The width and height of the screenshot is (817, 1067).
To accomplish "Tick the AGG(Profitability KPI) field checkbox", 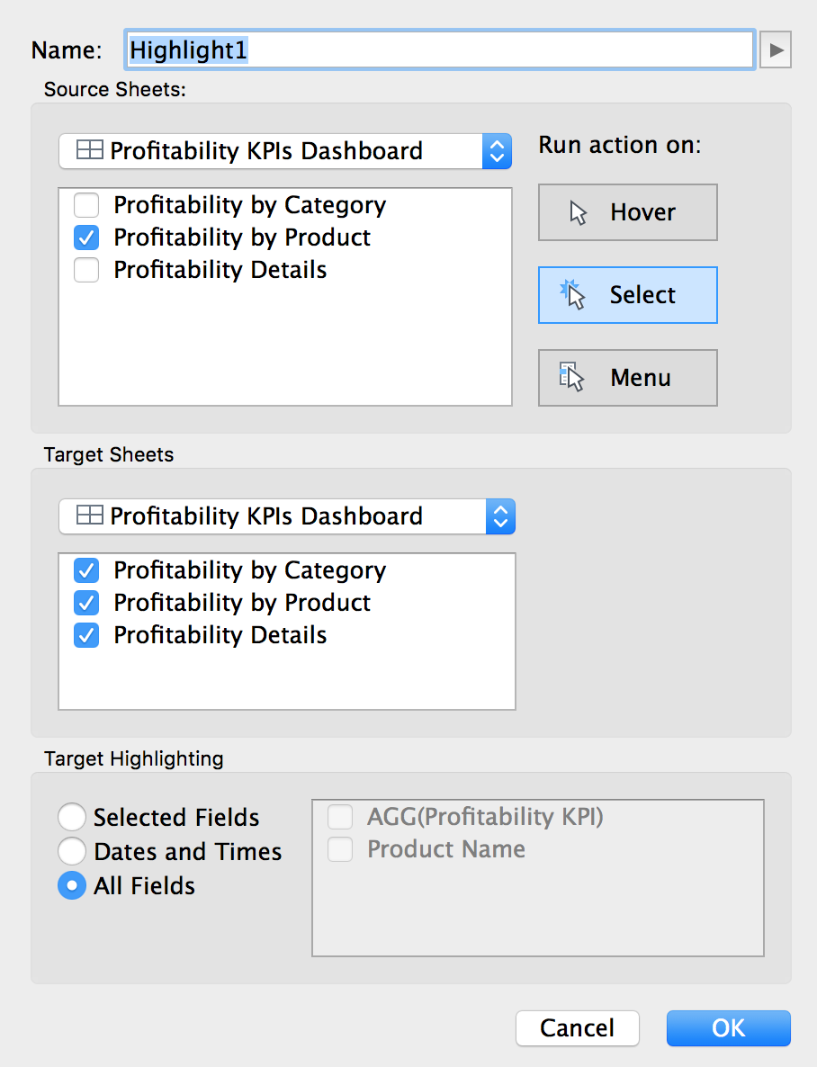I will [x=340, y=817].
